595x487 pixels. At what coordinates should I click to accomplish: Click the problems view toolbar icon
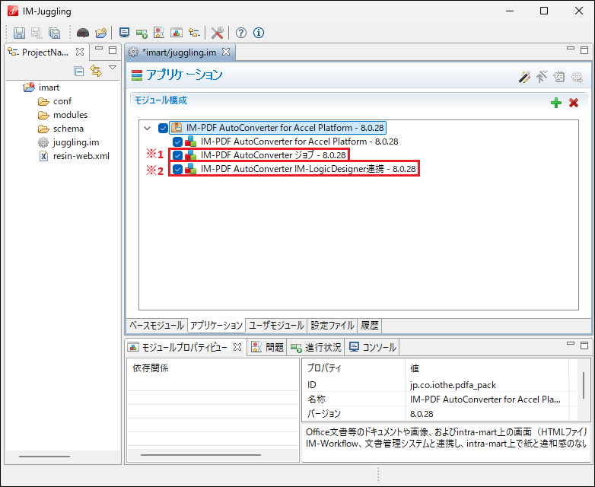click(158, 33)
